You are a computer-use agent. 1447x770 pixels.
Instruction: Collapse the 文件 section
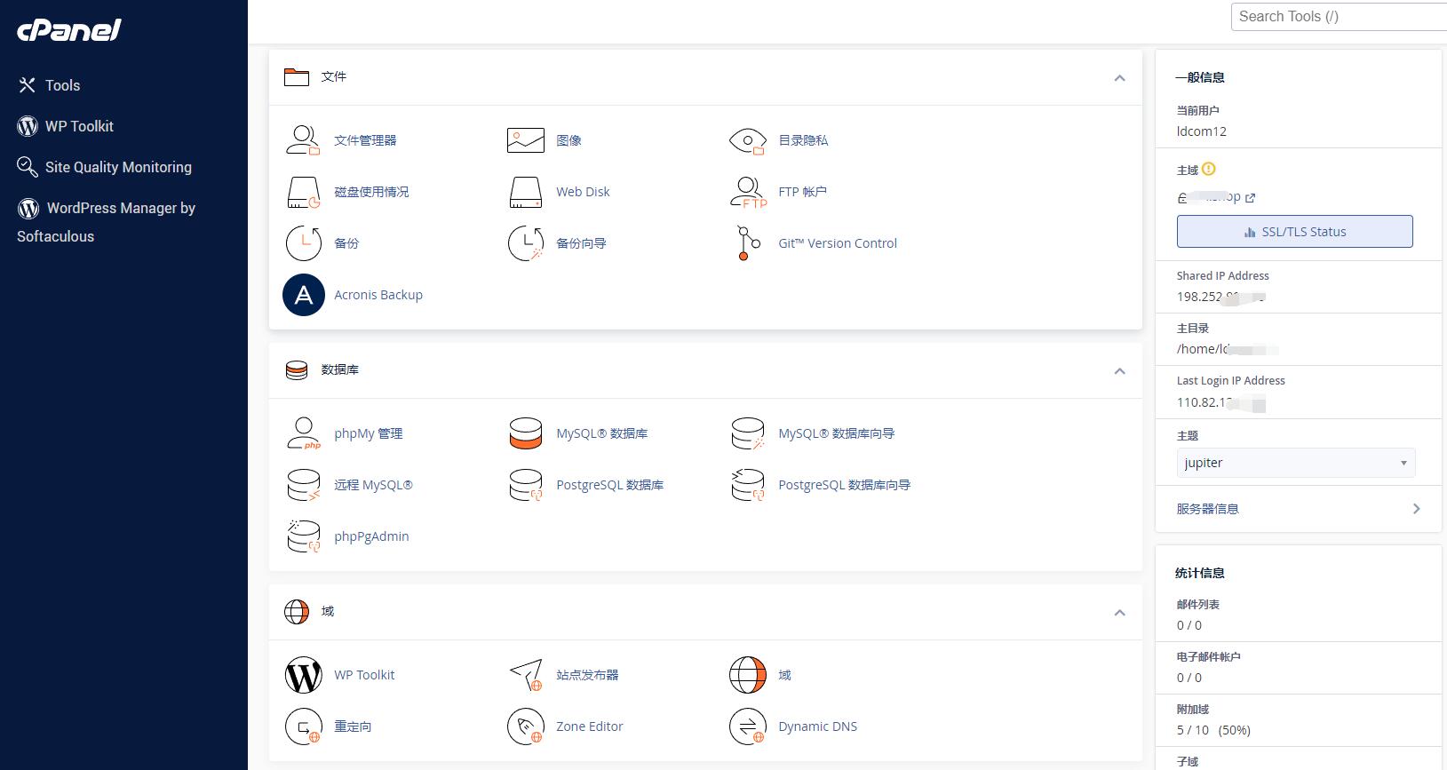[x=1119, y=78]
